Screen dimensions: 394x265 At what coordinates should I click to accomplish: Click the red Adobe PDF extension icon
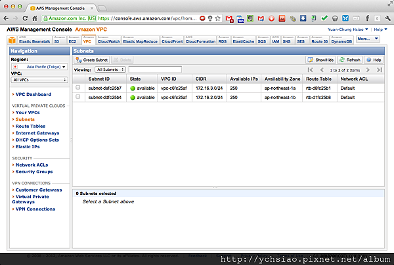(282, 18)
